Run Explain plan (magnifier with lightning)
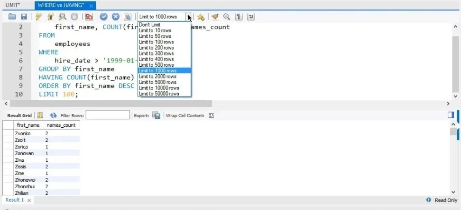461x210 pixels. [62, 17]
